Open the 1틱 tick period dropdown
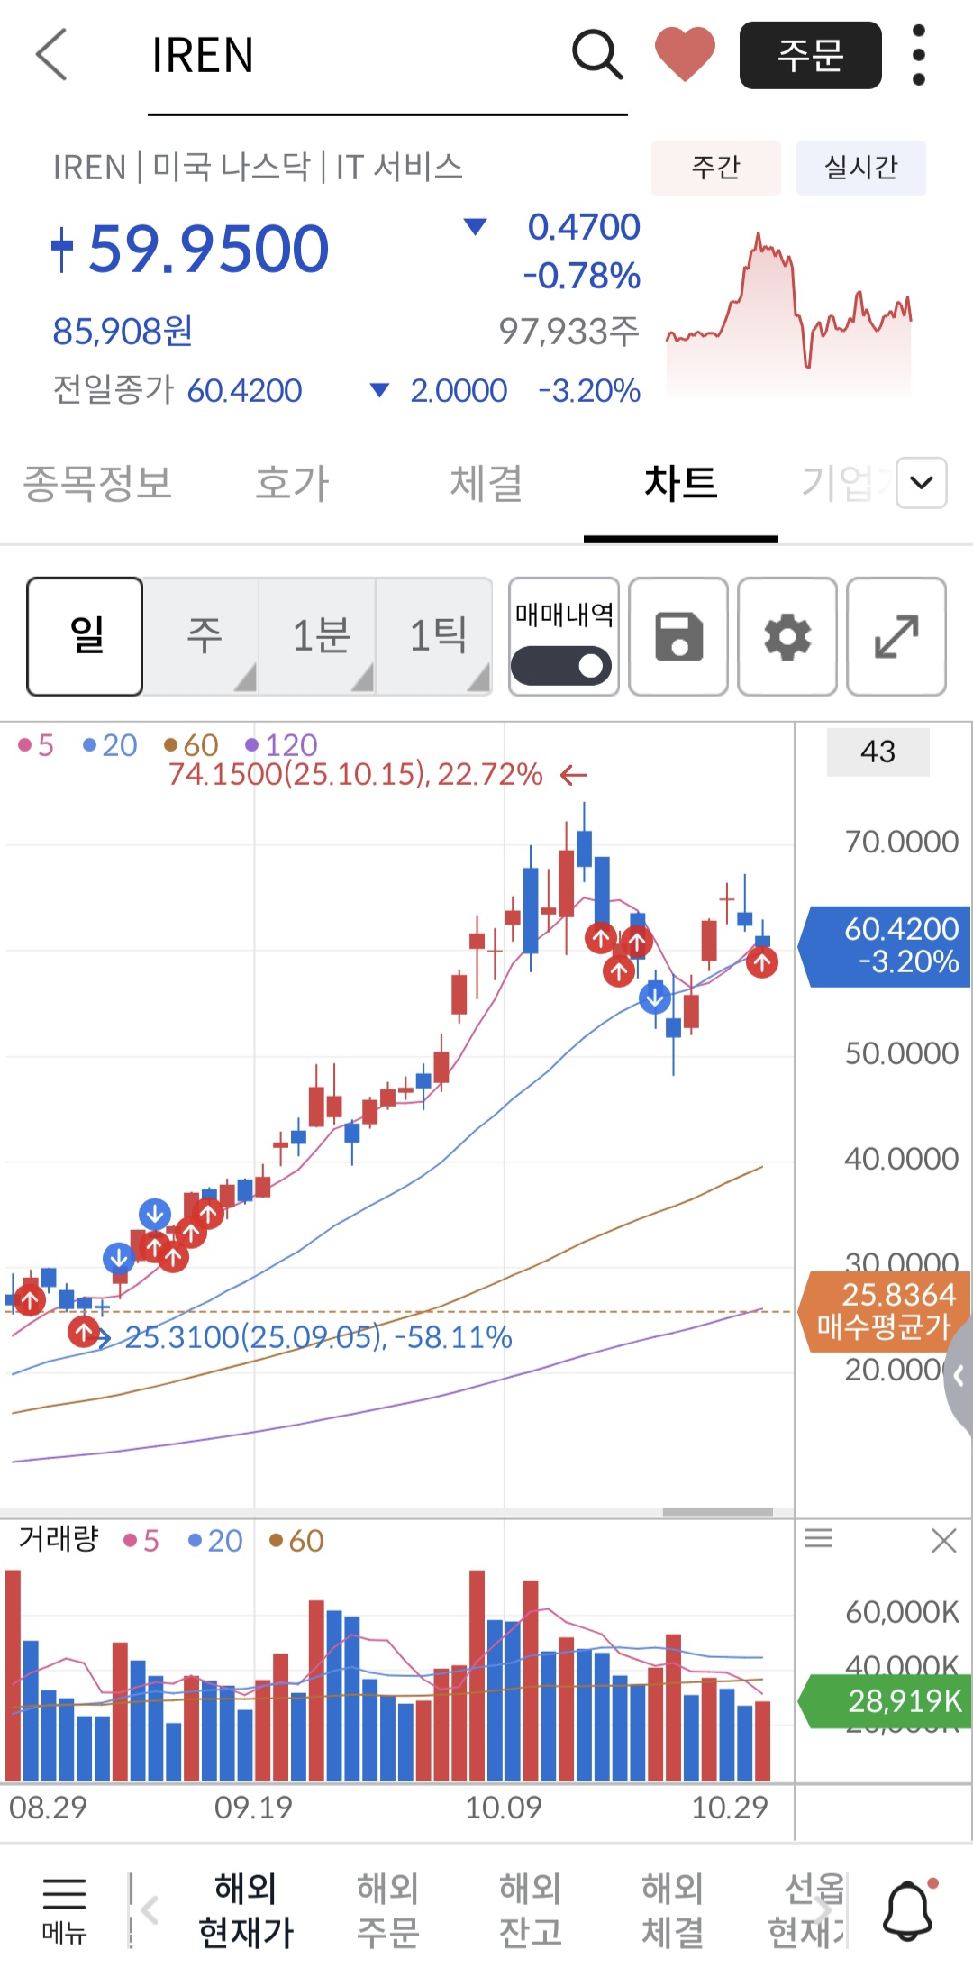The image size is (973, 1977). [436, 636]
